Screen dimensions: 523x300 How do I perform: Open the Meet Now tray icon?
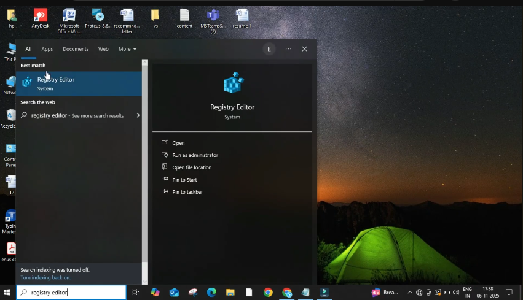pyautogui.click(x=428, y=293)
